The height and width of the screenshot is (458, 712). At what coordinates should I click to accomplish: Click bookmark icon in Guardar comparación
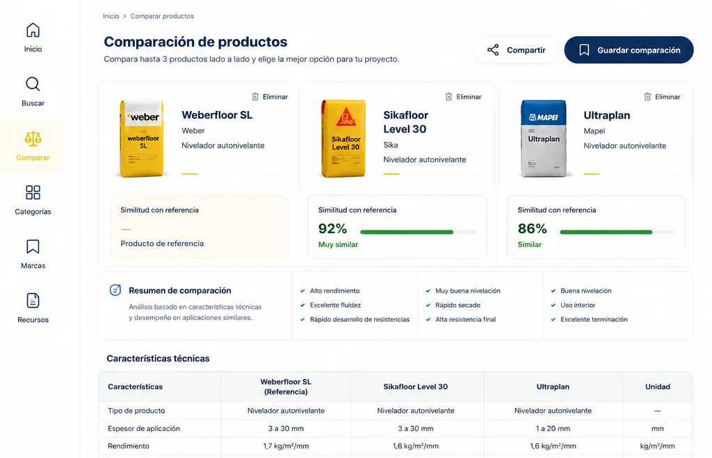pos(584,50)
